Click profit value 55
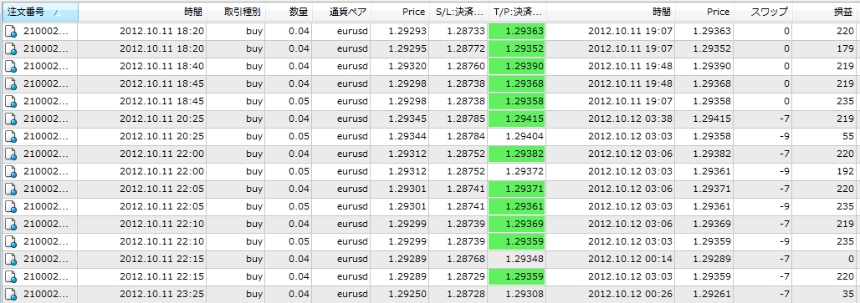The image size is (860, 303). [849, 137]
